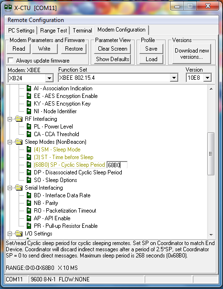Image resolution: width=223 pixels, height=289 pixels.
Task: Click the CA CCA Threshold parameter icon
Action: [29, 134]
